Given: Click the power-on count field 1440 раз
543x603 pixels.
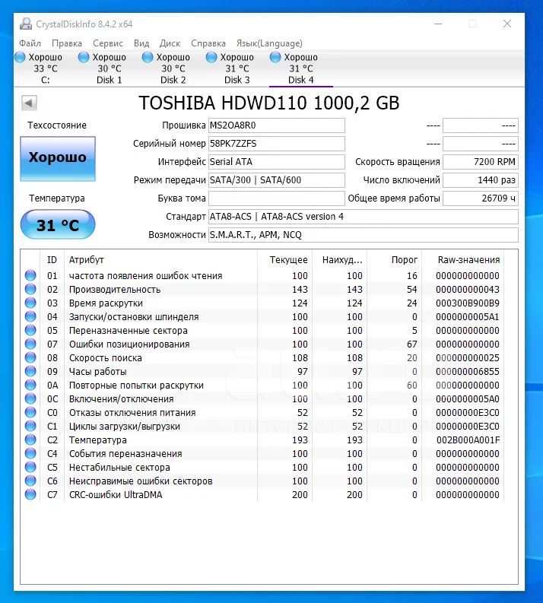Looking at the screenshot, I should tap(481, 180).
